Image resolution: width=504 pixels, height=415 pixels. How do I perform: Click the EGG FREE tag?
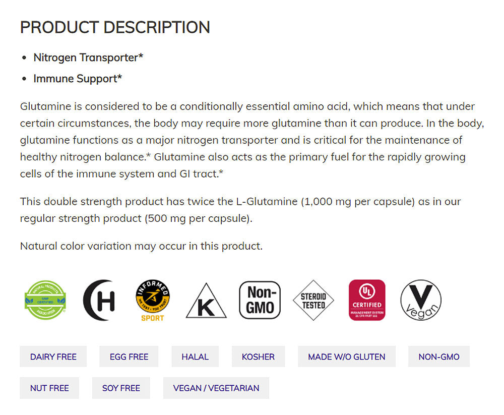[129, 357]
